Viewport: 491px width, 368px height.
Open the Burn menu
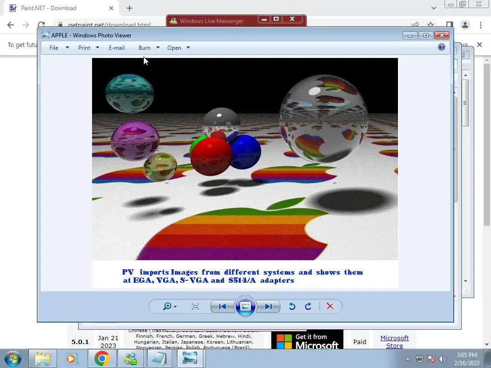click(144, 48)
